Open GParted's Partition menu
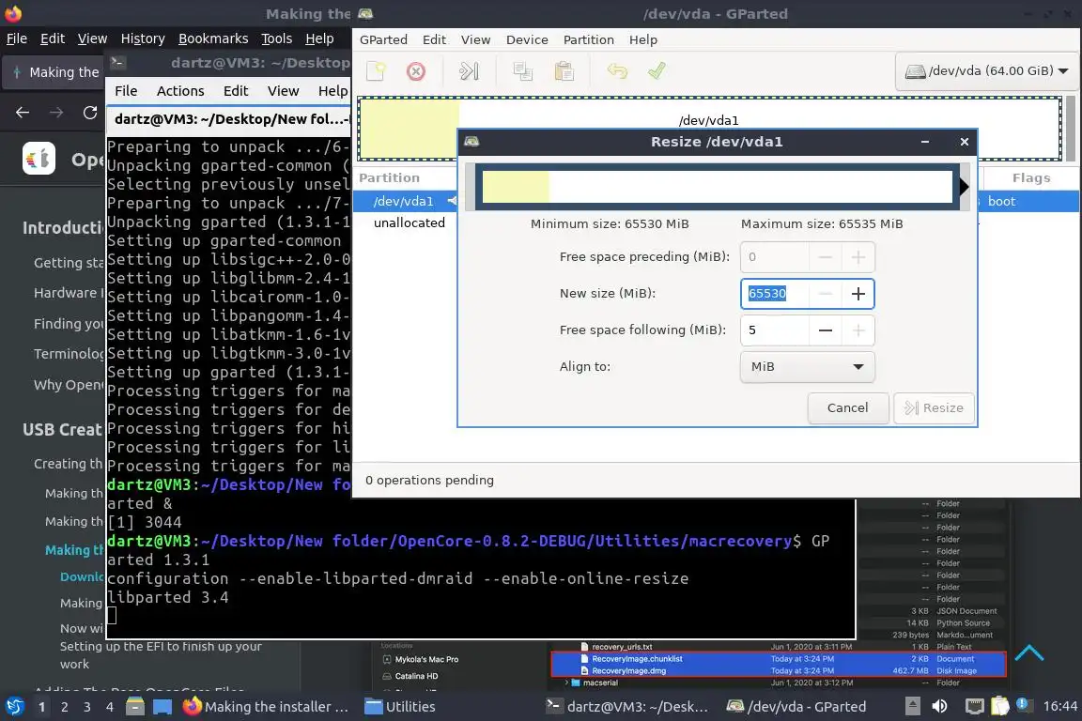This screenshot has width=1082, height=721. click(588, 40)
